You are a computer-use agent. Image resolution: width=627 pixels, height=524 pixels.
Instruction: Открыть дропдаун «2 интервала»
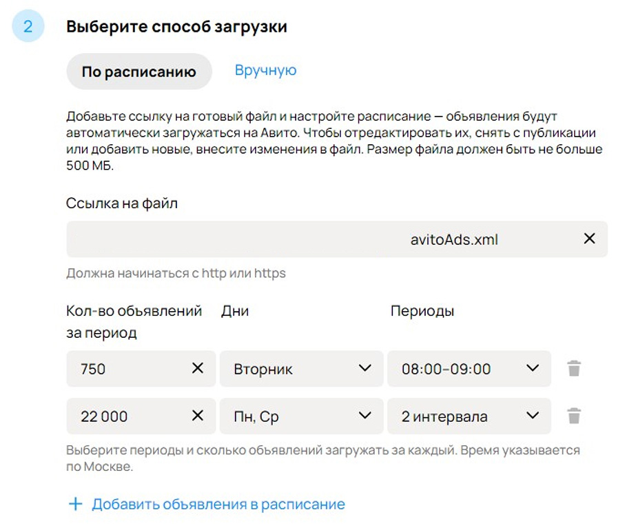pos(469,416)
